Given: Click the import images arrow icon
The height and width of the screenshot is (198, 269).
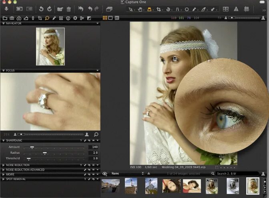Looking at the screenshot, I should click(6, 9).
